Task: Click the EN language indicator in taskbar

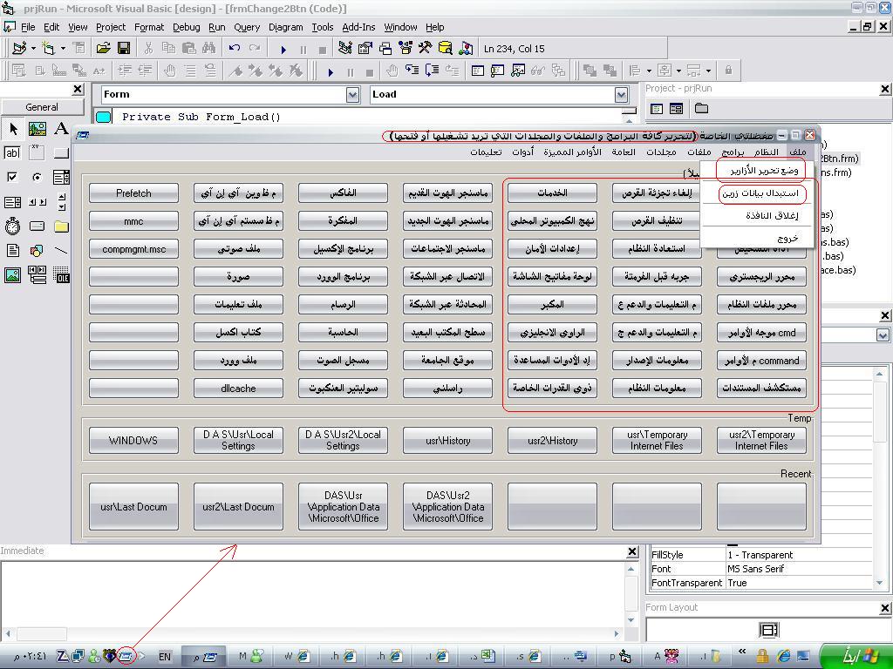Action: click(x=165, y=657)
